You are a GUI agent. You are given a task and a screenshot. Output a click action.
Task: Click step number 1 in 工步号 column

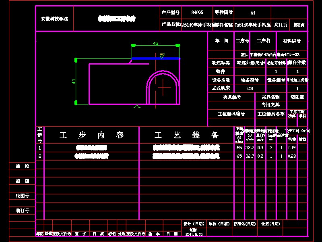[x=40, y=148]
